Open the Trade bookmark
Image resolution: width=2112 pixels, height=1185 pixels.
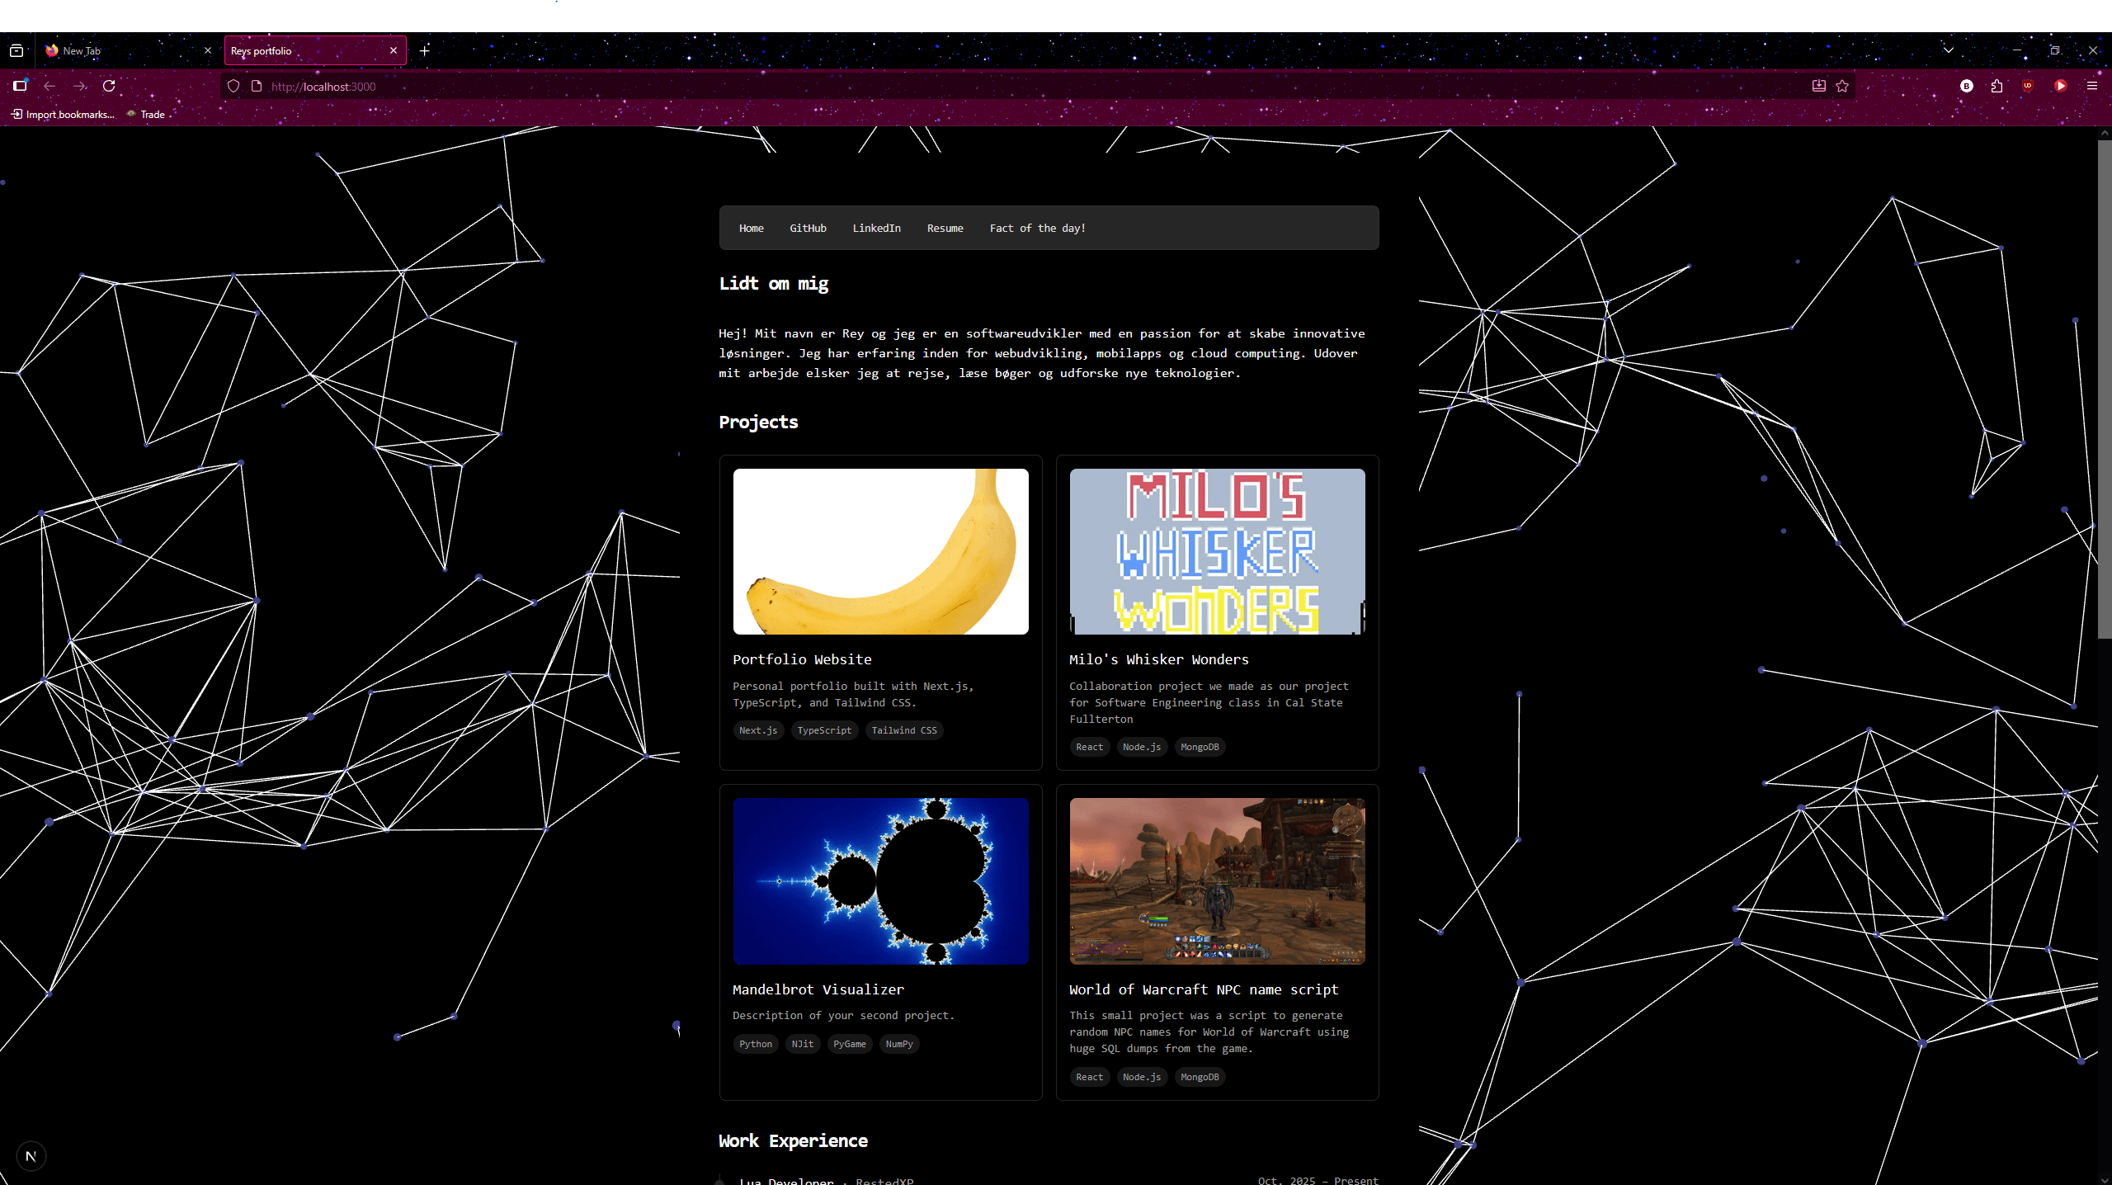152,115
